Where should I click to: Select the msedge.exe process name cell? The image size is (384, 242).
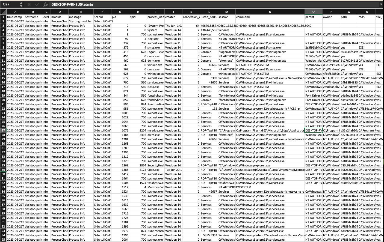click(x=155, y=130)
